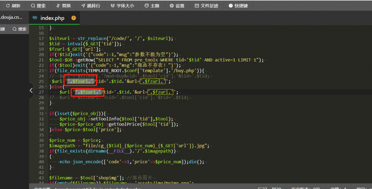Open the 主题 (Theme) selector
This screenshot has width=372, height=189.
coord(151,6)
